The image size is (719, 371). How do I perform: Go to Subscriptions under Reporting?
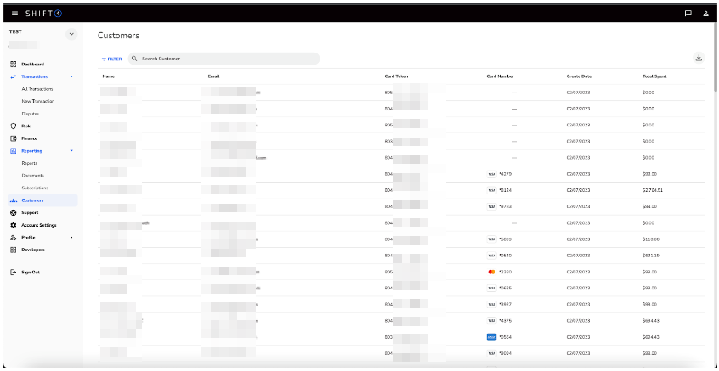pyautogui.click(x=35, y=188)
